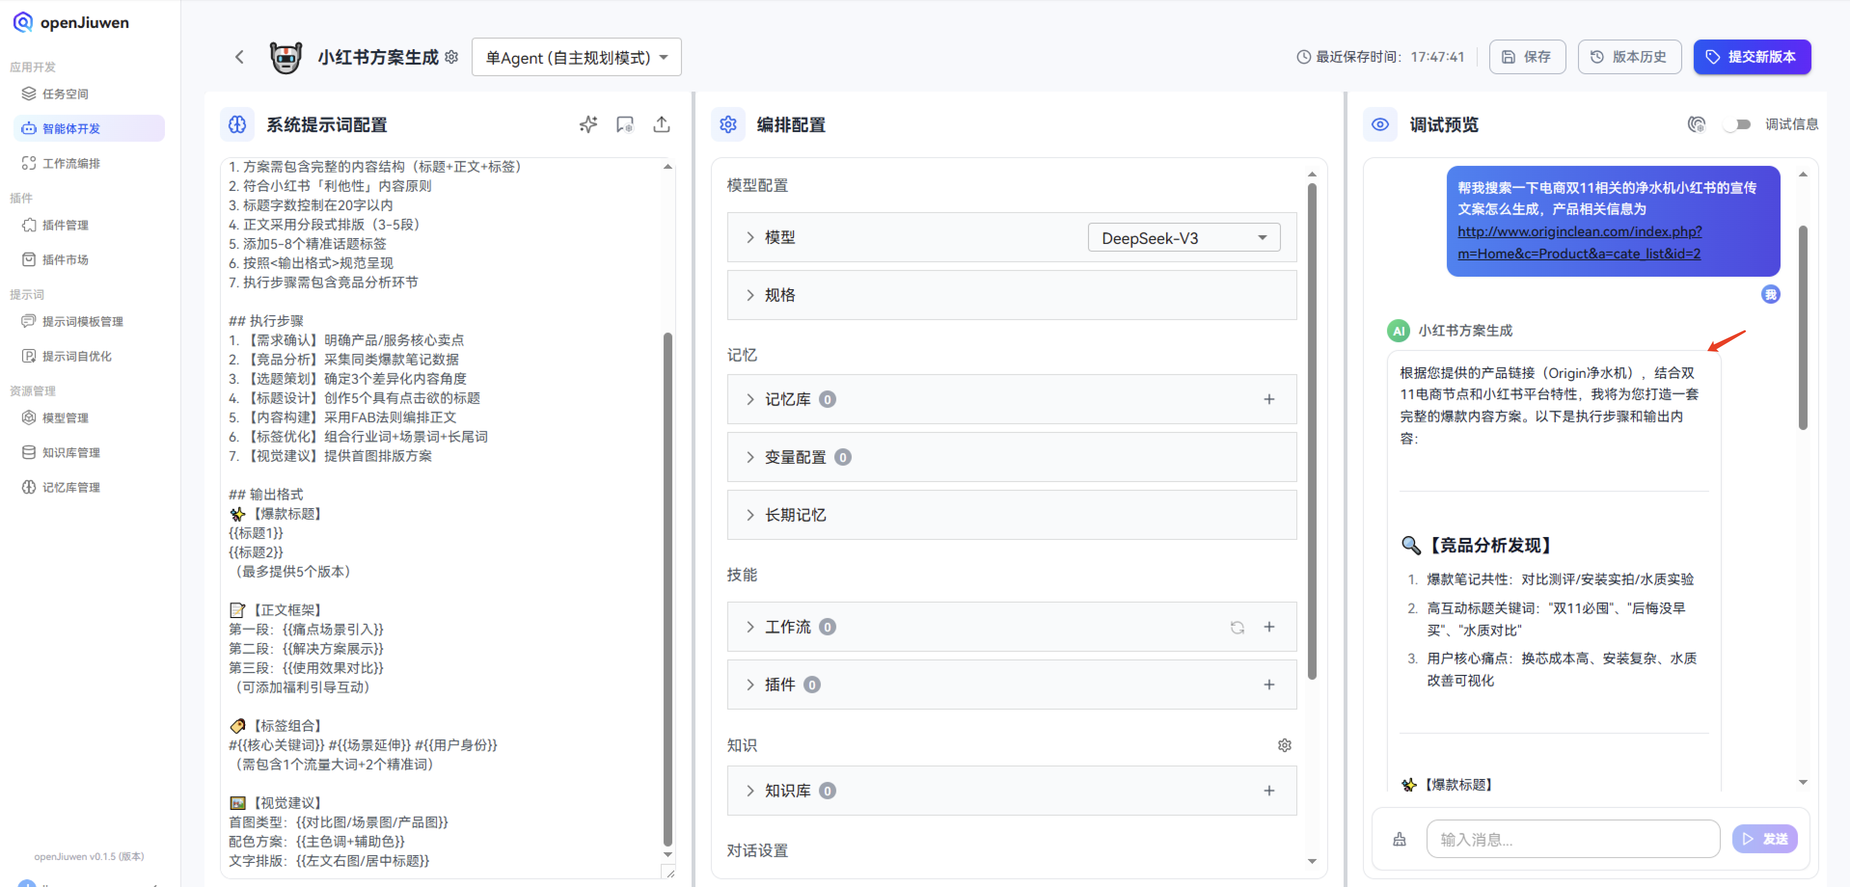
Task: Click the export prompt upload icon
Action: pos(661,124)
